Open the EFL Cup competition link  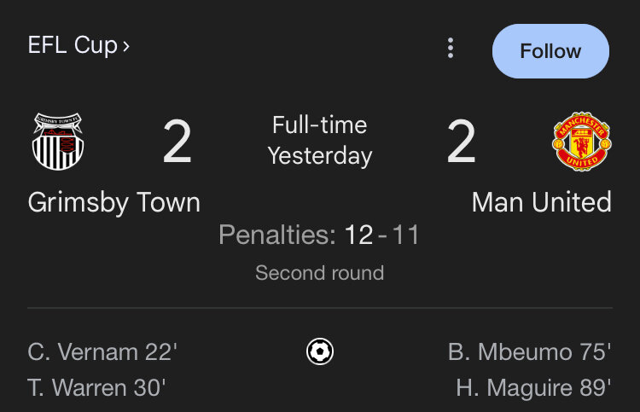(73, 45)
